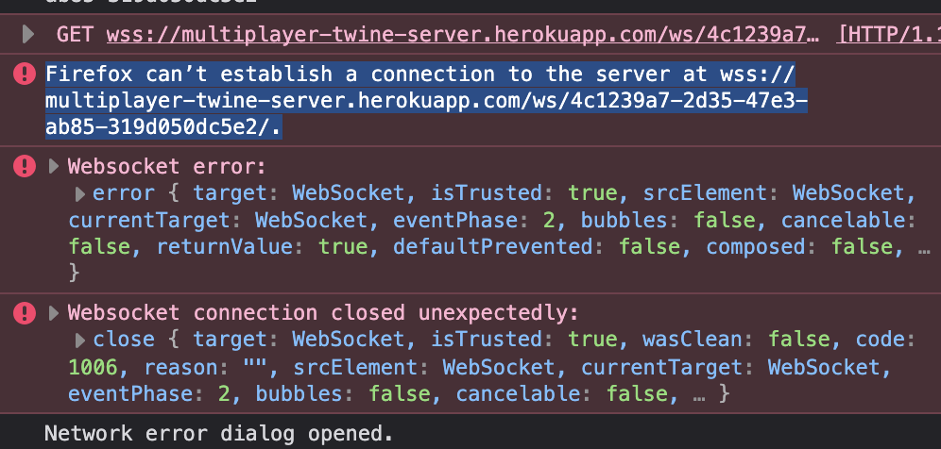Expand the GET wss request entry

28,35
